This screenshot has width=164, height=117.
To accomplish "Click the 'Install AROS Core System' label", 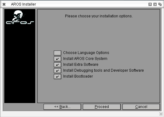I will 85,59.
